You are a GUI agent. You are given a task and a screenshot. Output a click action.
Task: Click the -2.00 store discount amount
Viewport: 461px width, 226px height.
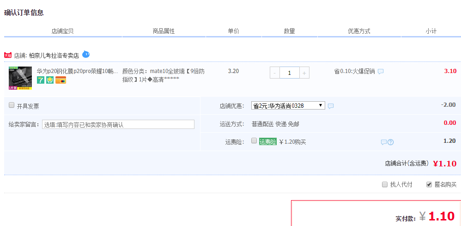tap(449, 105)
